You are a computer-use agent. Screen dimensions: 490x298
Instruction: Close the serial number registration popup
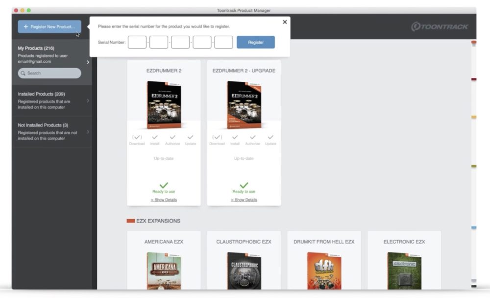[x=285, y=22]
